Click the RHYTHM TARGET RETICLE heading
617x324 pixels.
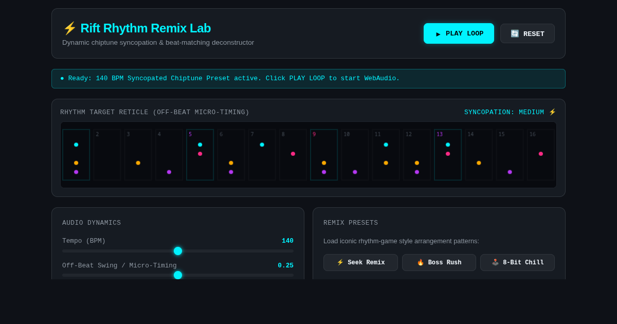click(155, 112)
